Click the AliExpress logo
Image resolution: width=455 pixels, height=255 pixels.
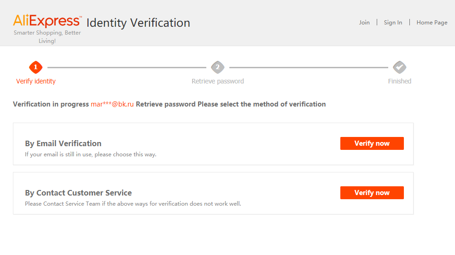click(x=47, y=21)
